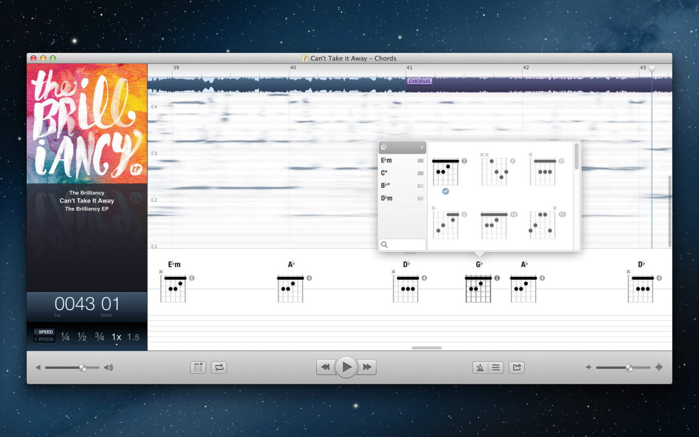The image size is (699, 437).
Task: Click the volume slider knob
Action: [x=82, y=368]
